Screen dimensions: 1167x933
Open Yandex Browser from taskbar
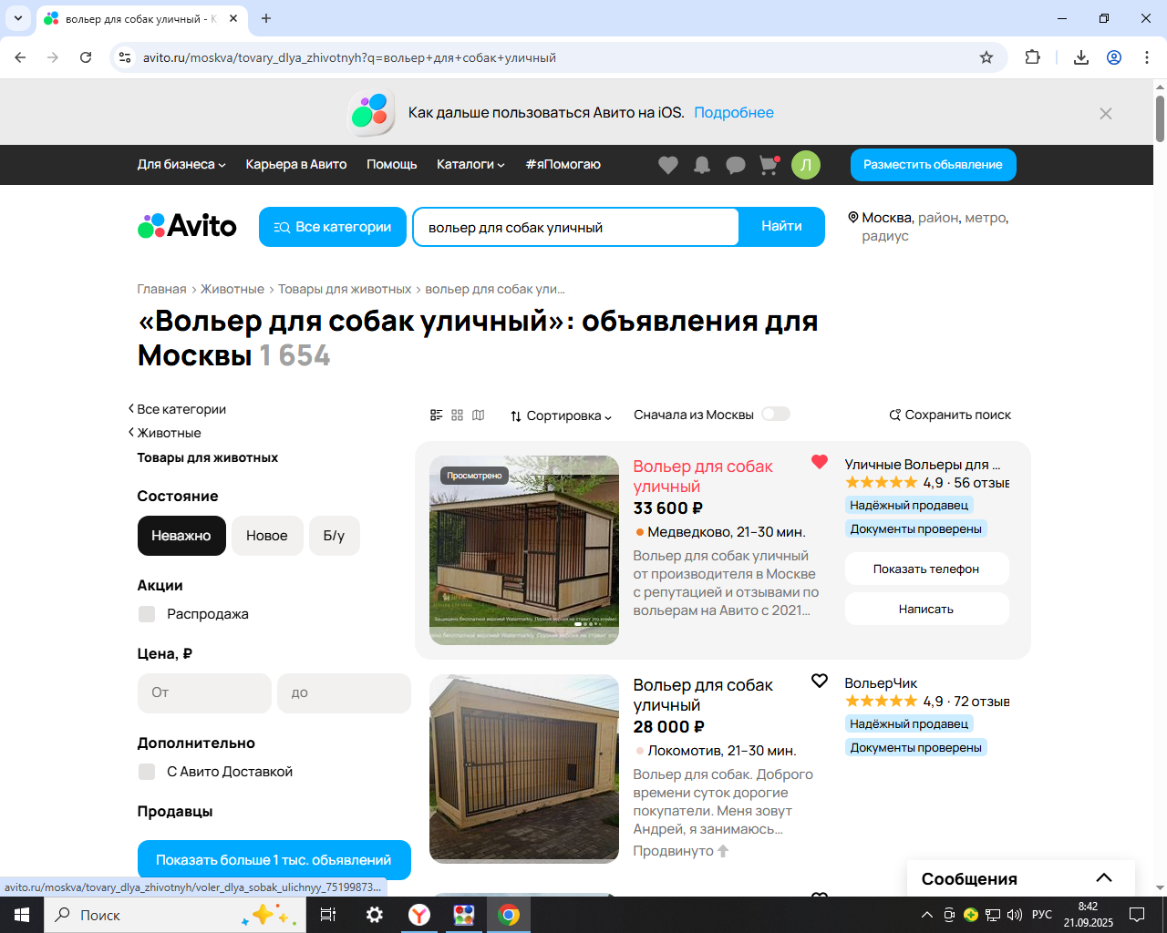coord(419,915)
